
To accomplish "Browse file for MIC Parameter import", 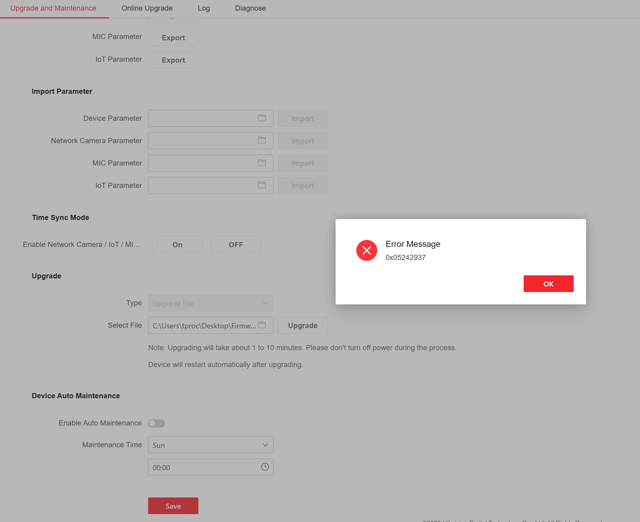I will (262, 163).
